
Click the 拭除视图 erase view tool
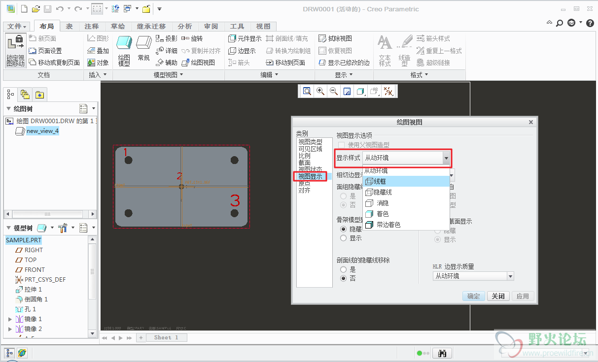(335, 38)
